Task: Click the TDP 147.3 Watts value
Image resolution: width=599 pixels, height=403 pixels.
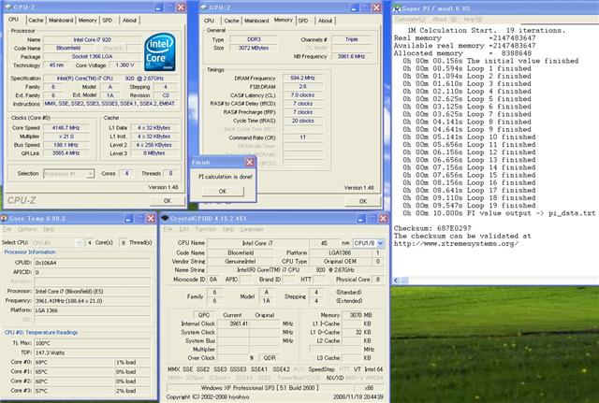Action: click(x=93, y=353)
